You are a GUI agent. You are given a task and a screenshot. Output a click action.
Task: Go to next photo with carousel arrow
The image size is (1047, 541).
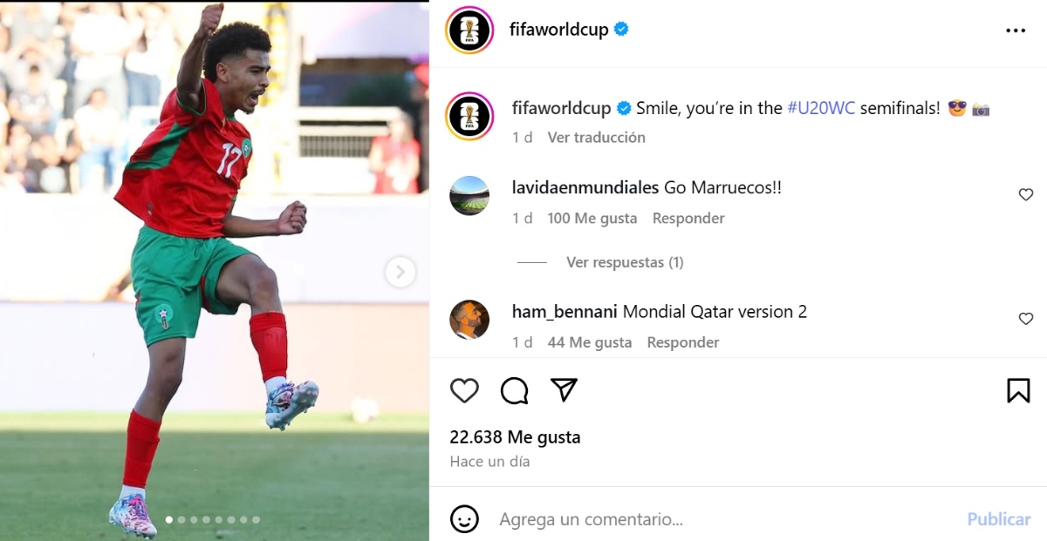(x=400, y=272)
